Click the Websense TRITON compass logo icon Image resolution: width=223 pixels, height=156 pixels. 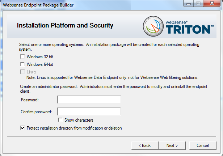[x=153, y=26]
